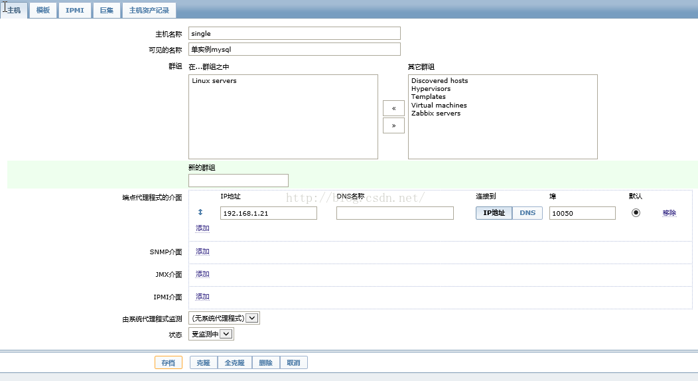Screen dimensions: 698x381
Task: Select Templates in other groups
Action: [x=428, y=97]
